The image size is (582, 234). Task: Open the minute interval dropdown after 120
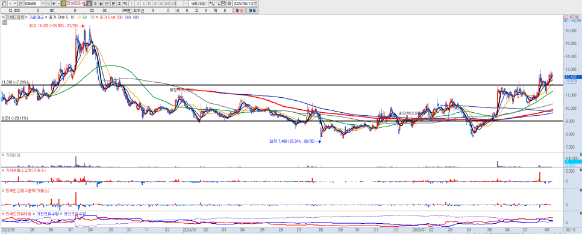point(186,3)
